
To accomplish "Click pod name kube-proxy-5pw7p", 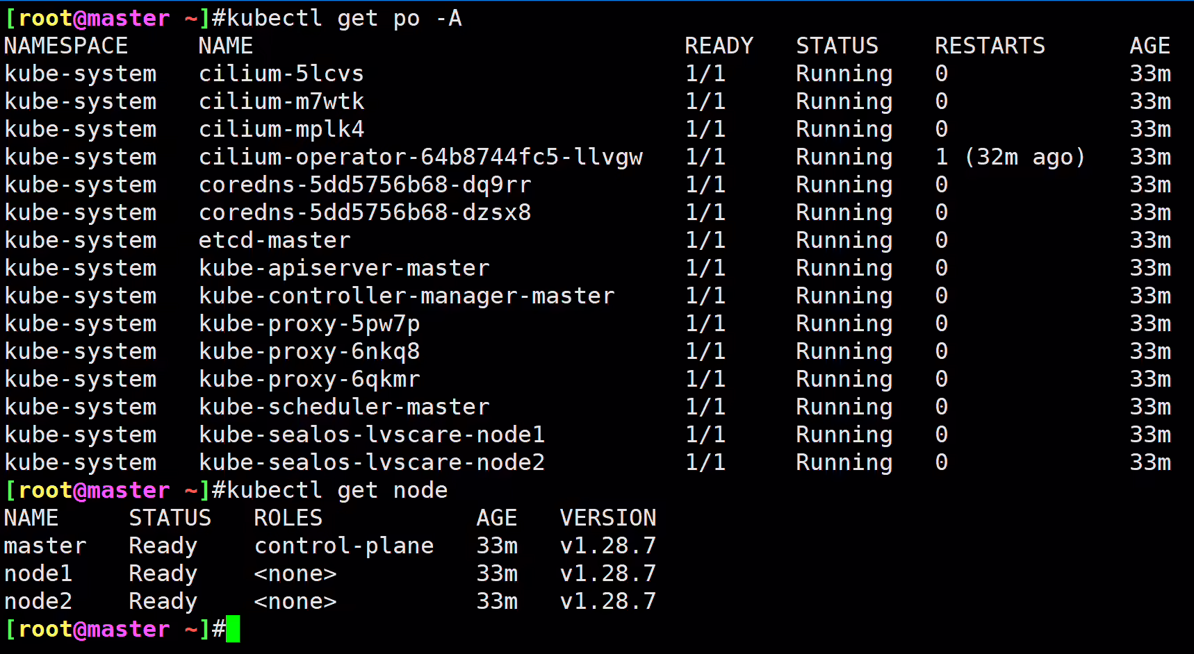I will 309,324.
